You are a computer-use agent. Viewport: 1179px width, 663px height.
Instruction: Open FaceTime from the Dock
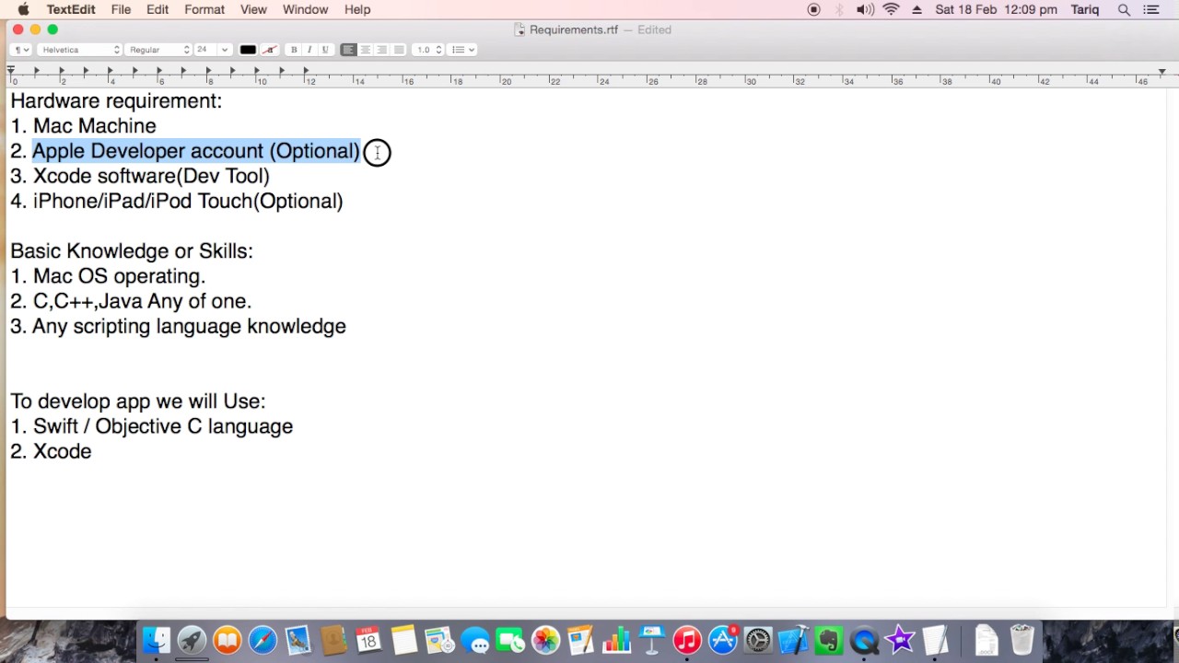point(509,640)
